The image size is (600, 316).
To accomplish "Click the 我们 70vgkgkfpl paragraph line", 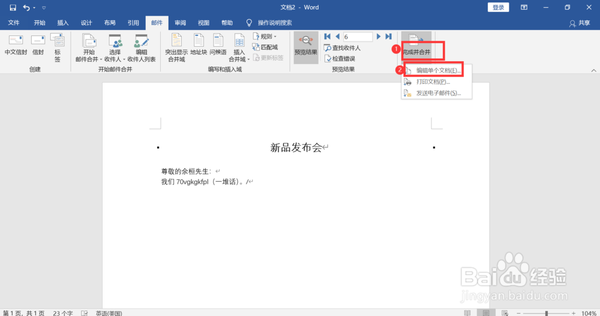I will pos(204,182).
